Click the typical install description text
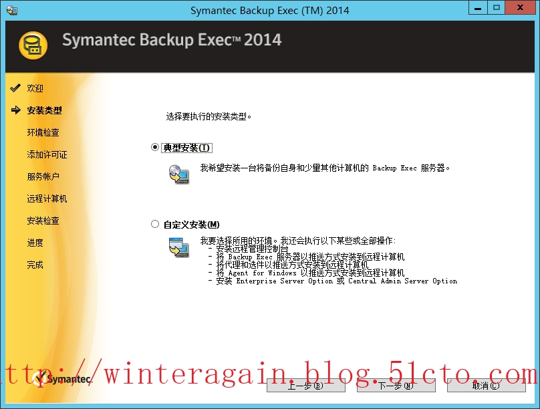Image resolution: width=540 pixels, height=409 pixels. tap(325, 168)
